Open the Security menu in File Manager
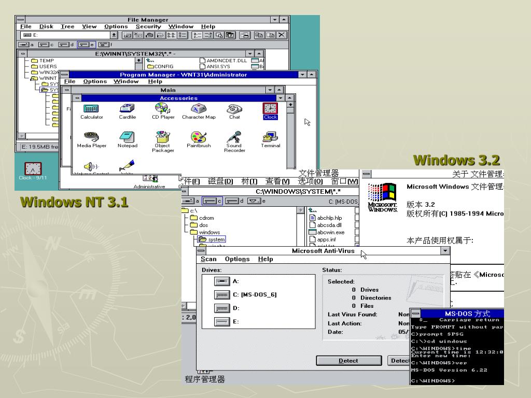 (148, 26)
